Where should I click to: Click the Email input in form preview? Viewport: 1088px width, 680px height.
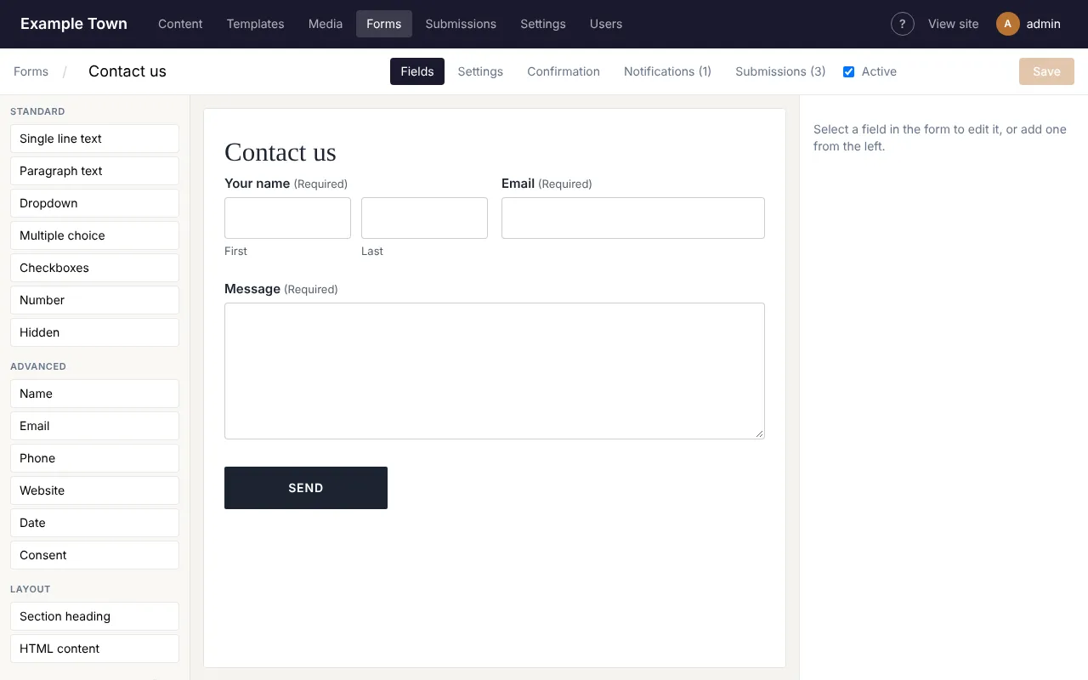click(x=633, y=218)
